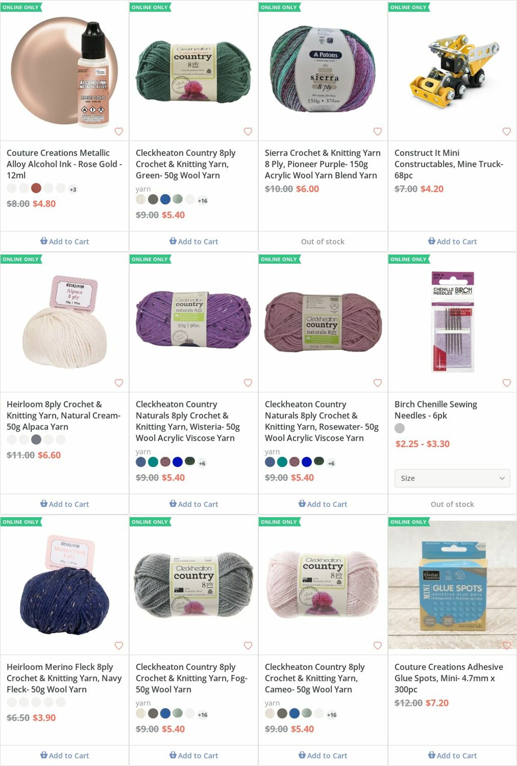
Task: Wishlist the Cleckheaton Country Fog yarn
Action: coord(248,646)
